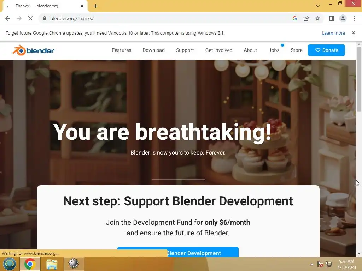Open the About menu item
The height and width of the screenshot is (271, 362).
[x=250, y=50]
